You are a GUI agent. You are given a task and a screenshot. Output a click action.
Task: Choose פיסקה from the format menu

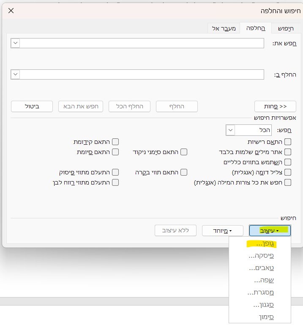coord(260,256)
